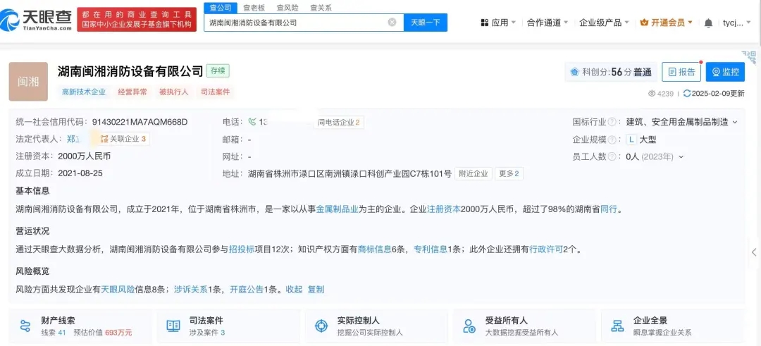Click the red 司法案件 tag

pyautogui.click(x=215, y=92)
